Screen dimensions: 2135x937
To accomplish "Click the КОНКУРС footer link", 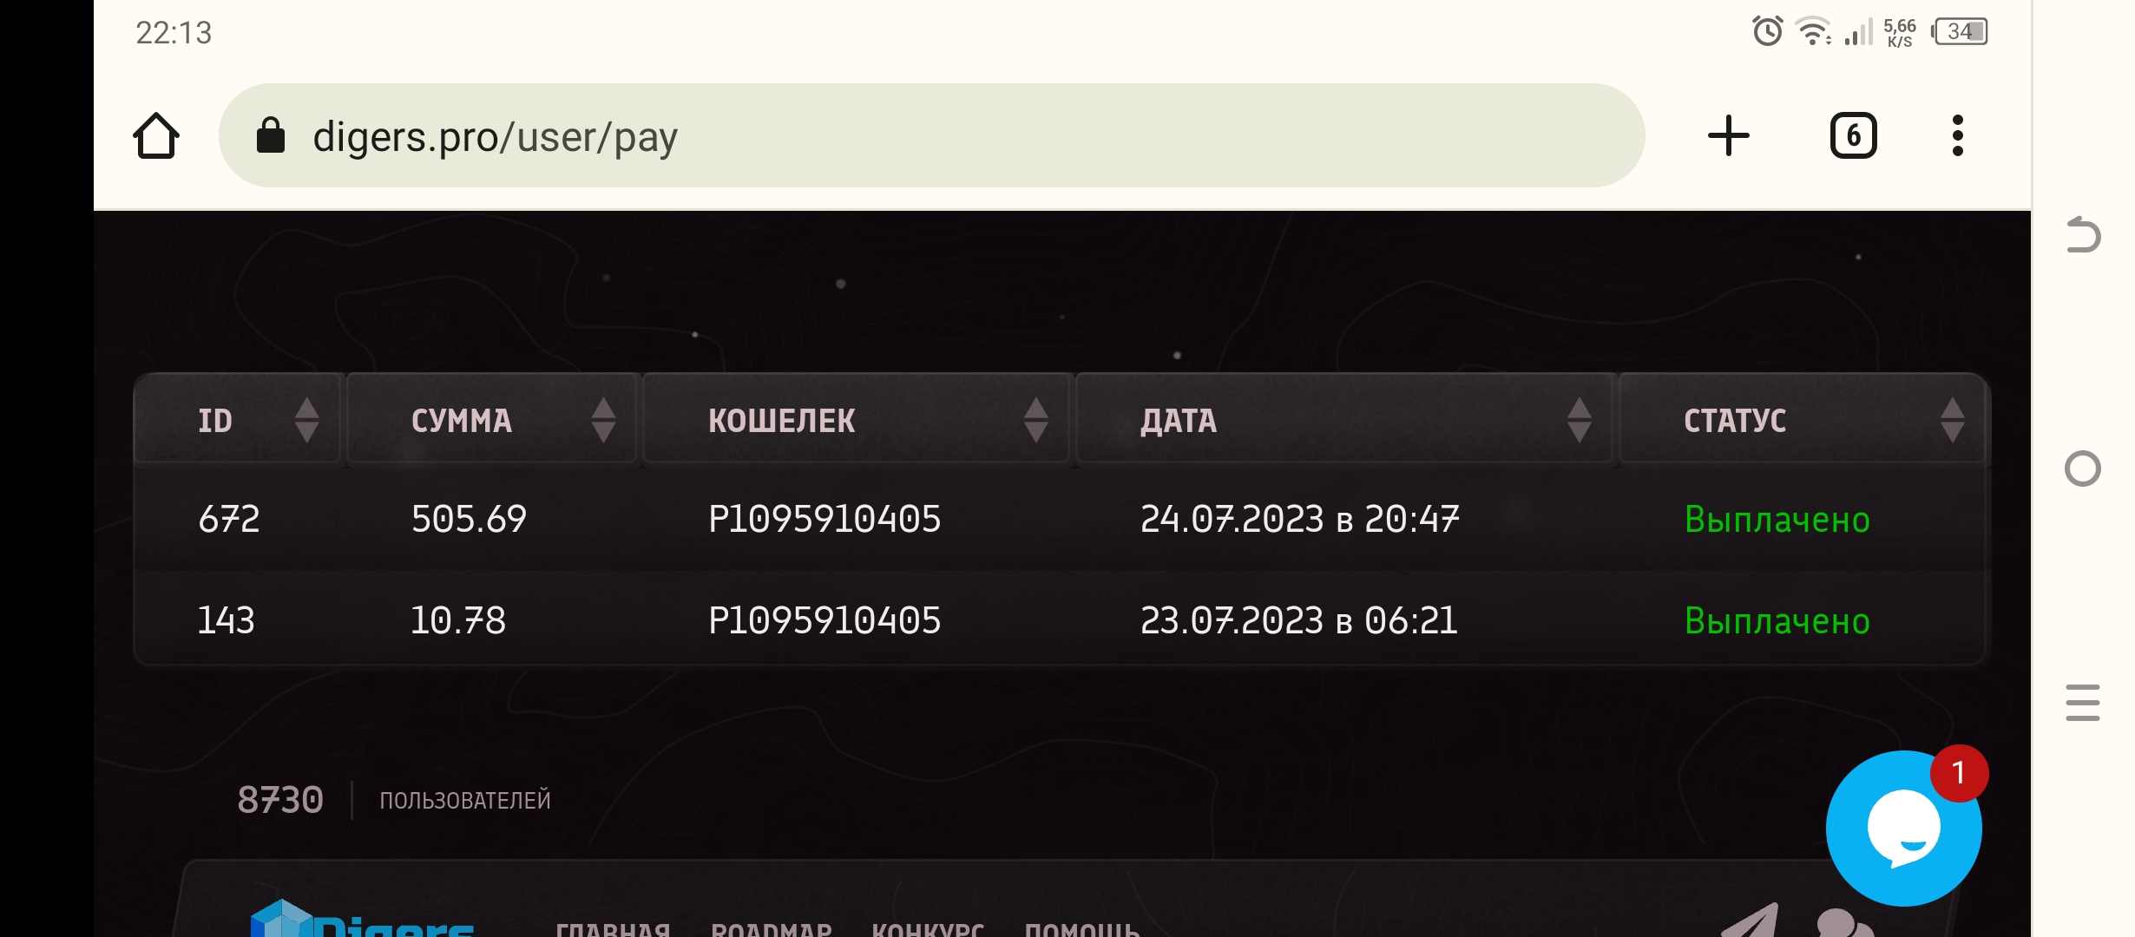I will tap(928, 928).
